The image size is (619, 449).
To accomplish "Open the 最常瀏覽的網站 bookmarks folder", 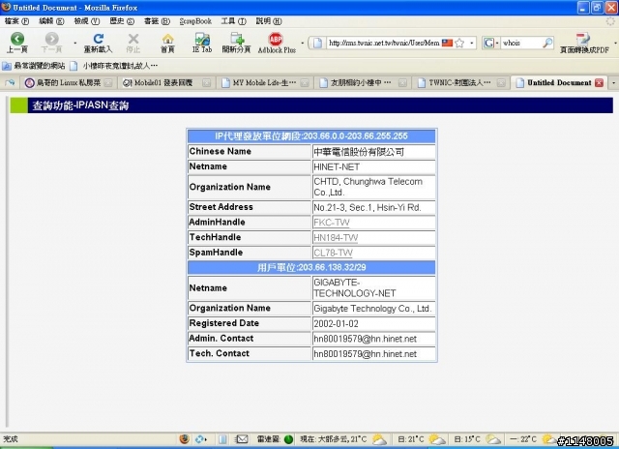I will tap(34, 66).
